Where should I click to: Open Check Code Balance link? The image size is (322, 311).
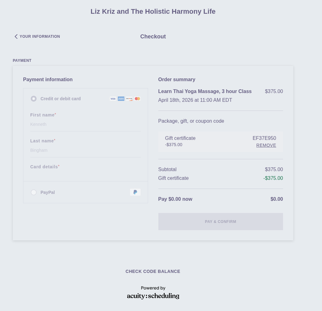(153, 271)
